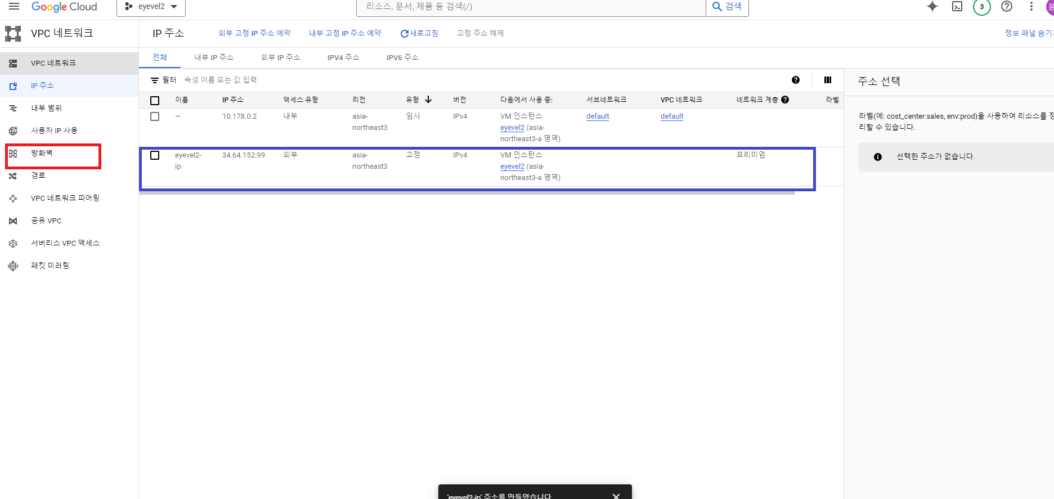The height and width of the screenshot is (499, 1054).
Task: Open the help question mark menu
Action: 1007,7
